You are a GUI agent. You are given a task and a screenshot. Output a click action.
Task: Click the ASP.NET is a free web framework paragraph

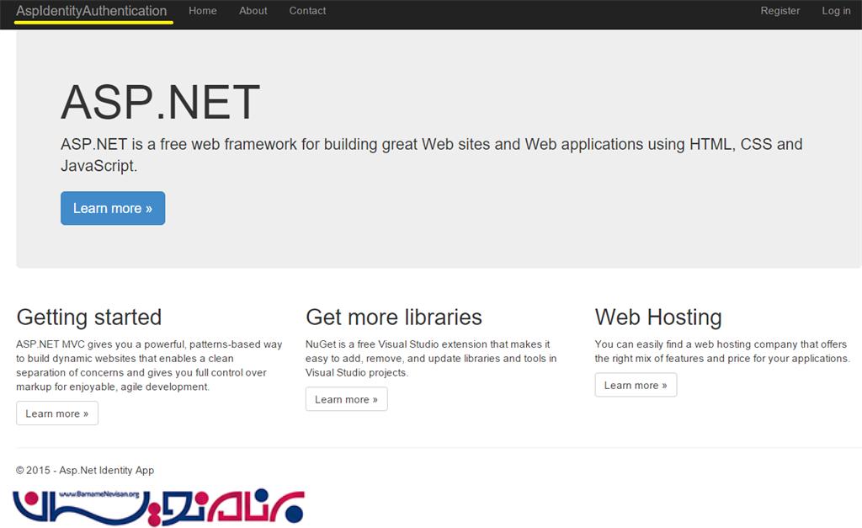[x=432, y=155]
